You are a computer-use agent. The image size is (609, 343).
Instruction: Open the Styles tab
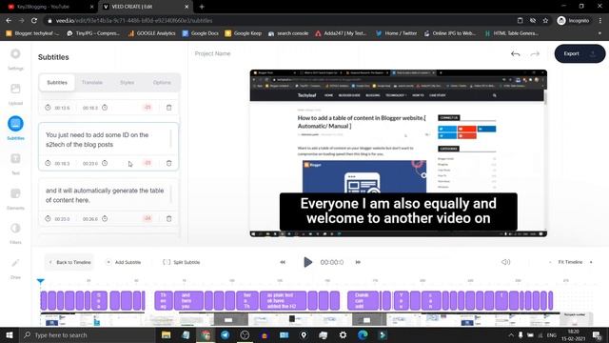[127, 83]
